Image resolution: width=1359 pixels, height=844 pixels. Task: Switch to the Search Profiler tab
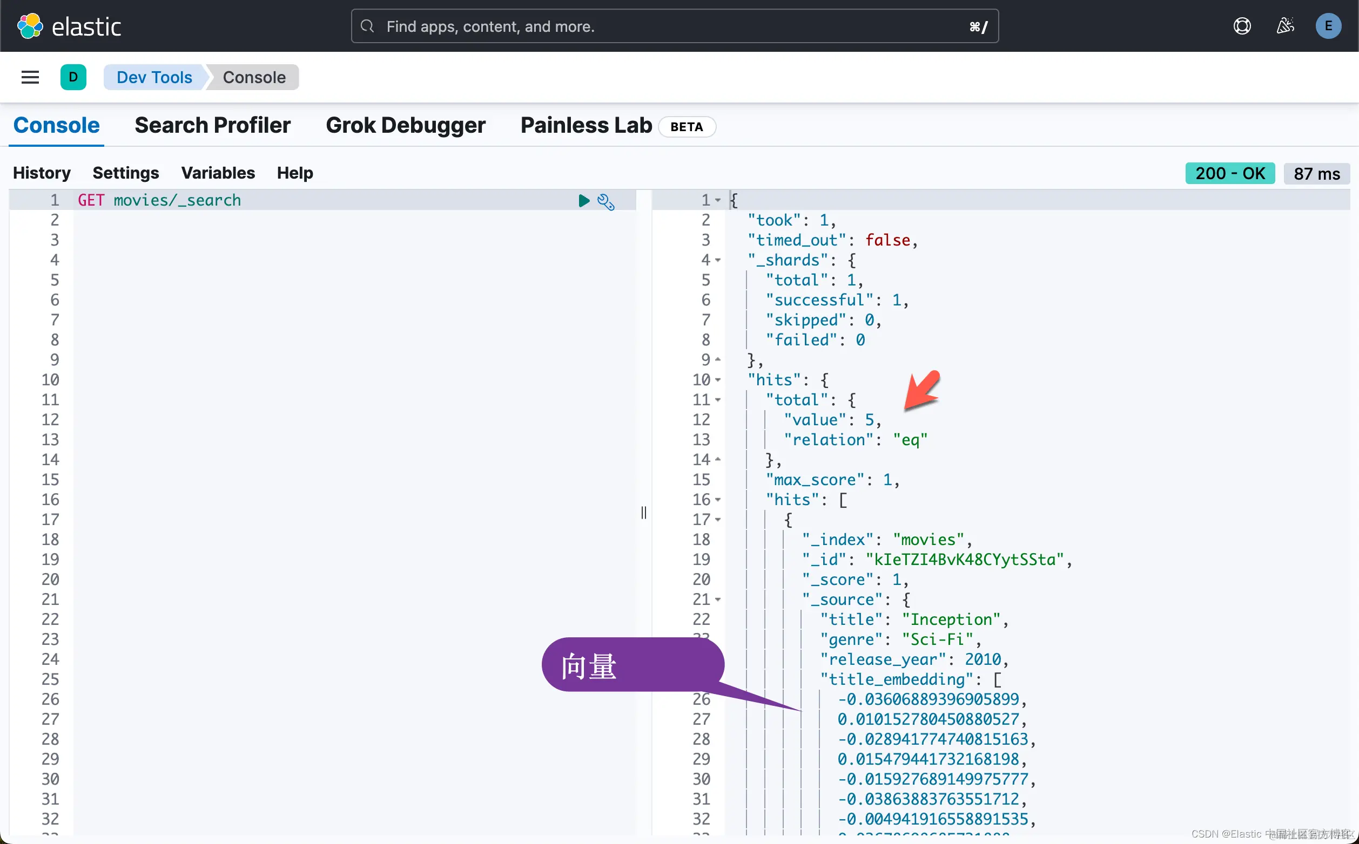coord(212,126)
